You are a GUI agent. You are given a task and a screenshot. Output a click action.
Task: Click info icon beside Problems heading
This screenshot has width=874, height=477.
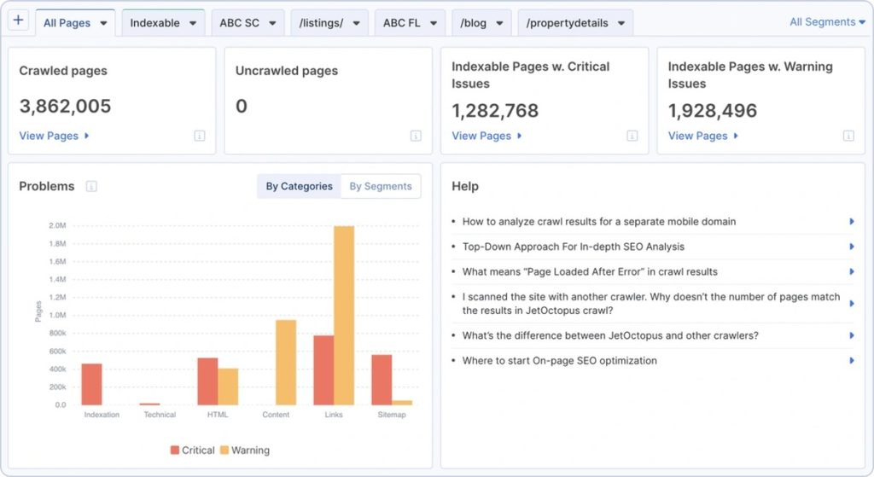(x=91, y=186)
